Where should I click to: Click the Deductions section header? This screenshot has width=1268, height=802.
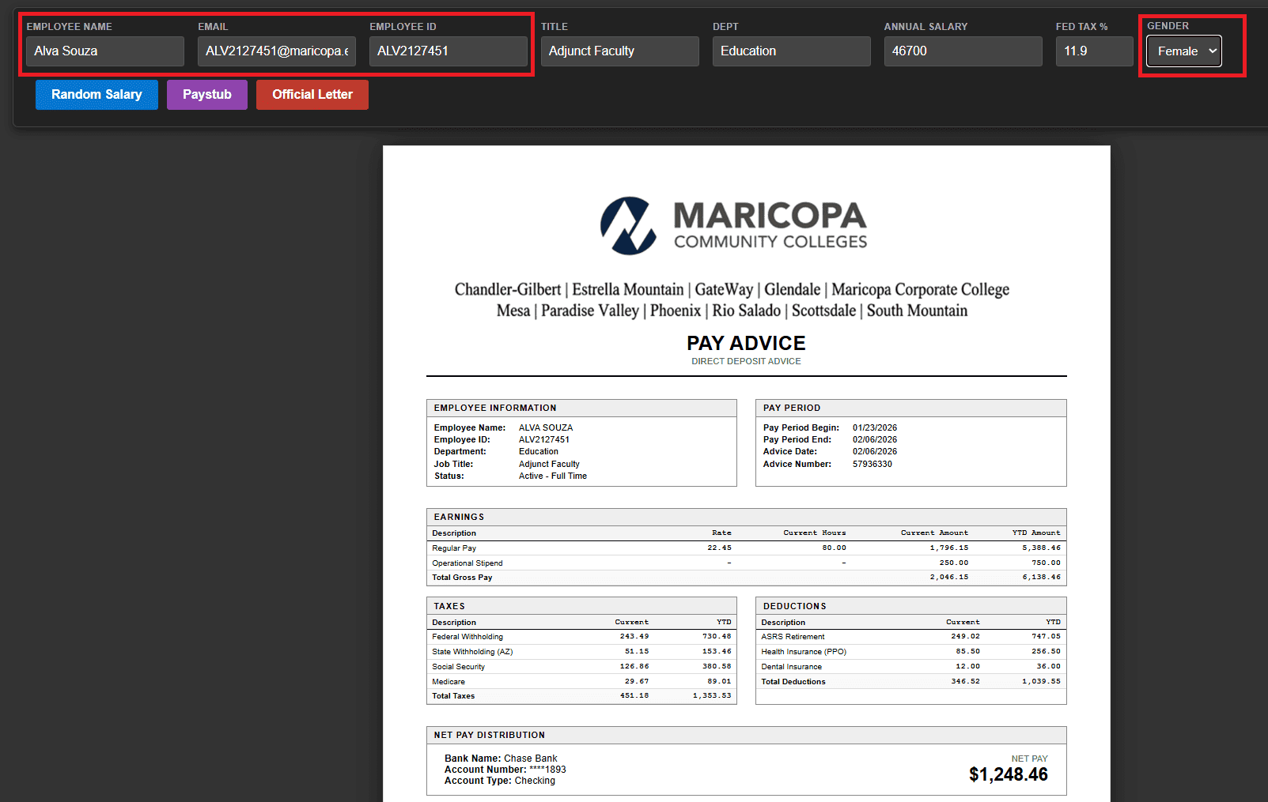point(794,606)
